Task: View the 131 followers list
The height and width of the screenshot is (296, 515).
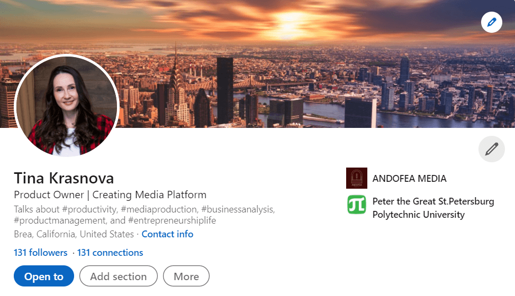Action: pos(41,253)
